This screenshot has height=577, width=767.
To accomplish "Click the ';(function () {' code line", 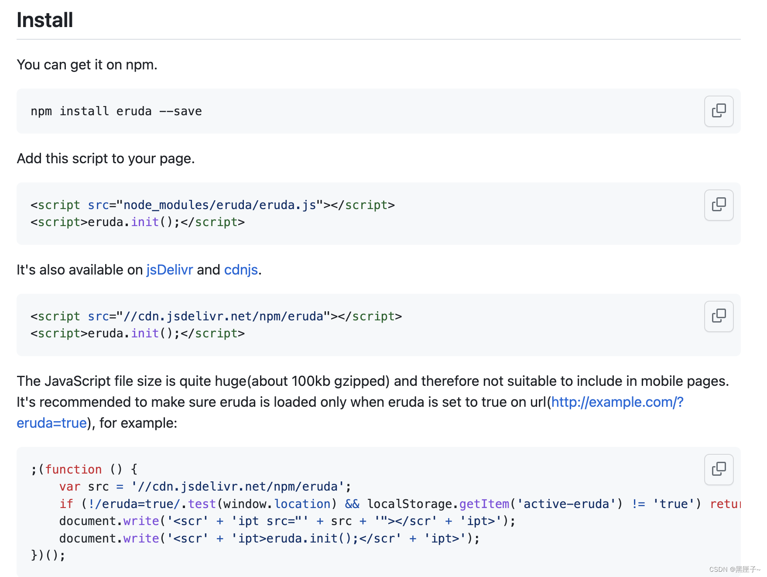I will pos(84,470).
